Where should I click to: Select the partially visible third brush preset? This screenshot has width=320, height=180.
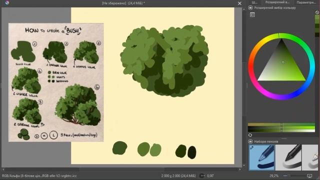point(310,157)
